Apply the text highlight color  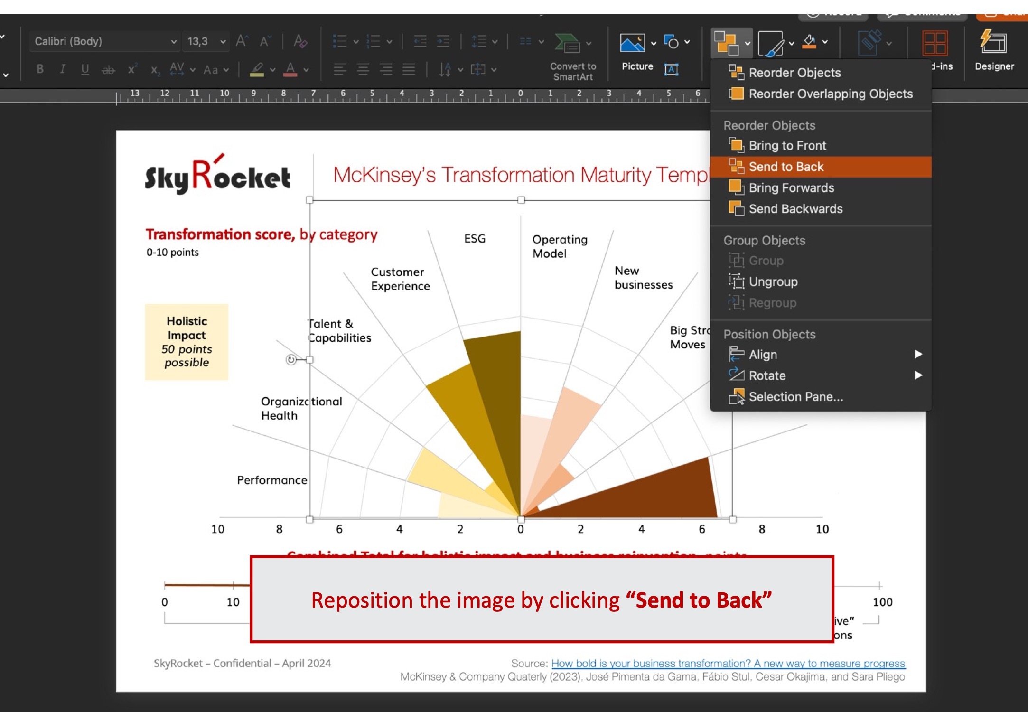(x=257, y=69)
